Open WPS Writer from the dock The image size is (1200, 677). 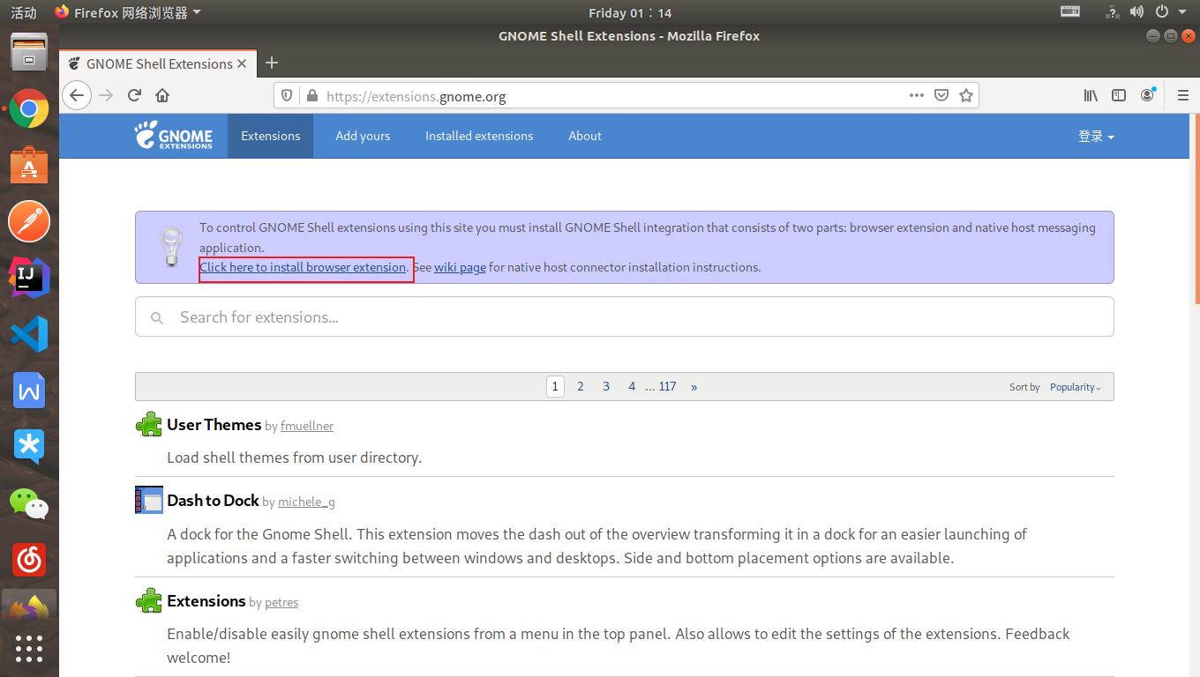click(29, 391)
